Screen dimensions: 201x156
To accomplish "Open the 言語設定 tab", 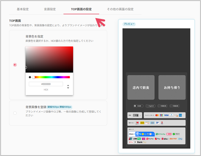I will pos(50,9).
